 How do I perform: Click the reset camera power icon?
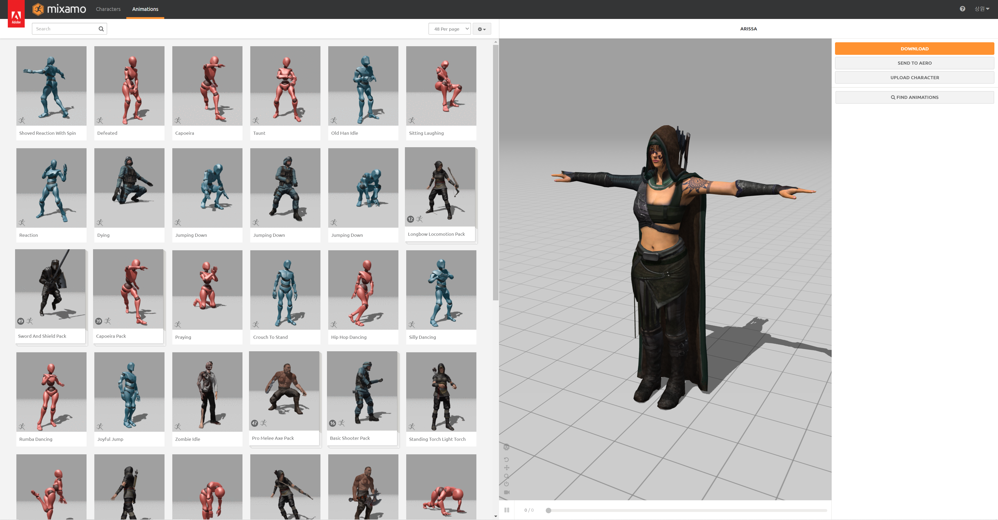coord(506,484)
